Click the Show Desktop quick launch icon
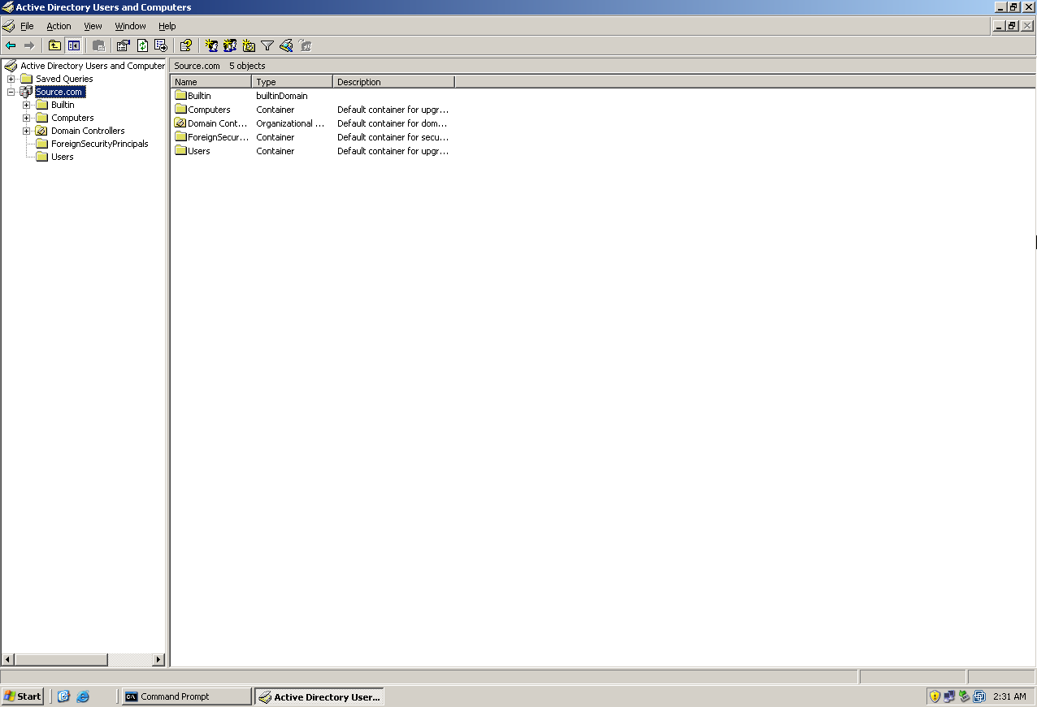This screenshot has height=707, width=1037. tap(64, 696)
